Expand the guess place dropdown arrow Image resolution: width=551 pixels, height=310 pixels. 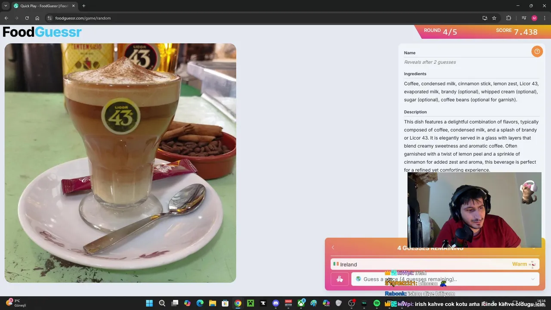(x=533, y=279)
